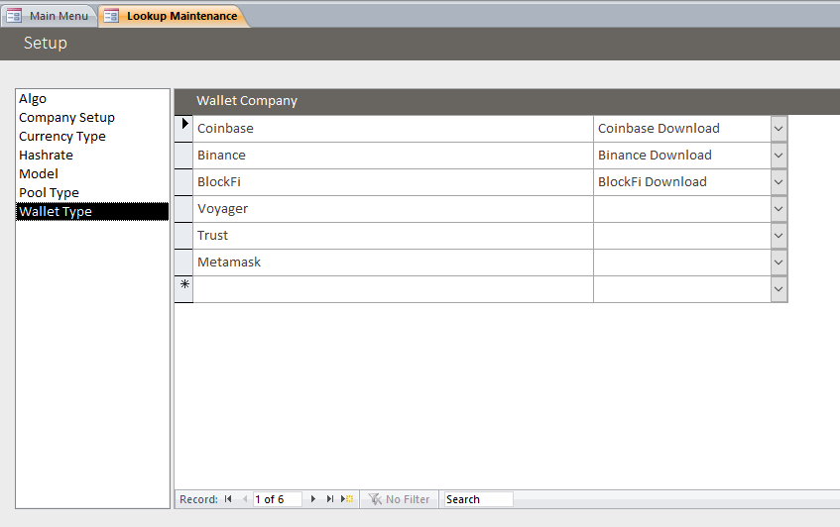Select Pool Type in the list

(92, 192)
